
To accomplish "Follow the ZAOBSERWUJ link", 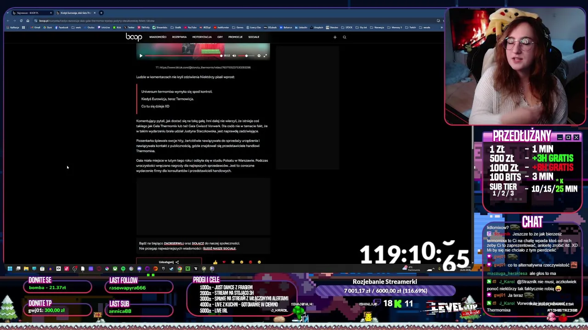I will click(174, 243).
